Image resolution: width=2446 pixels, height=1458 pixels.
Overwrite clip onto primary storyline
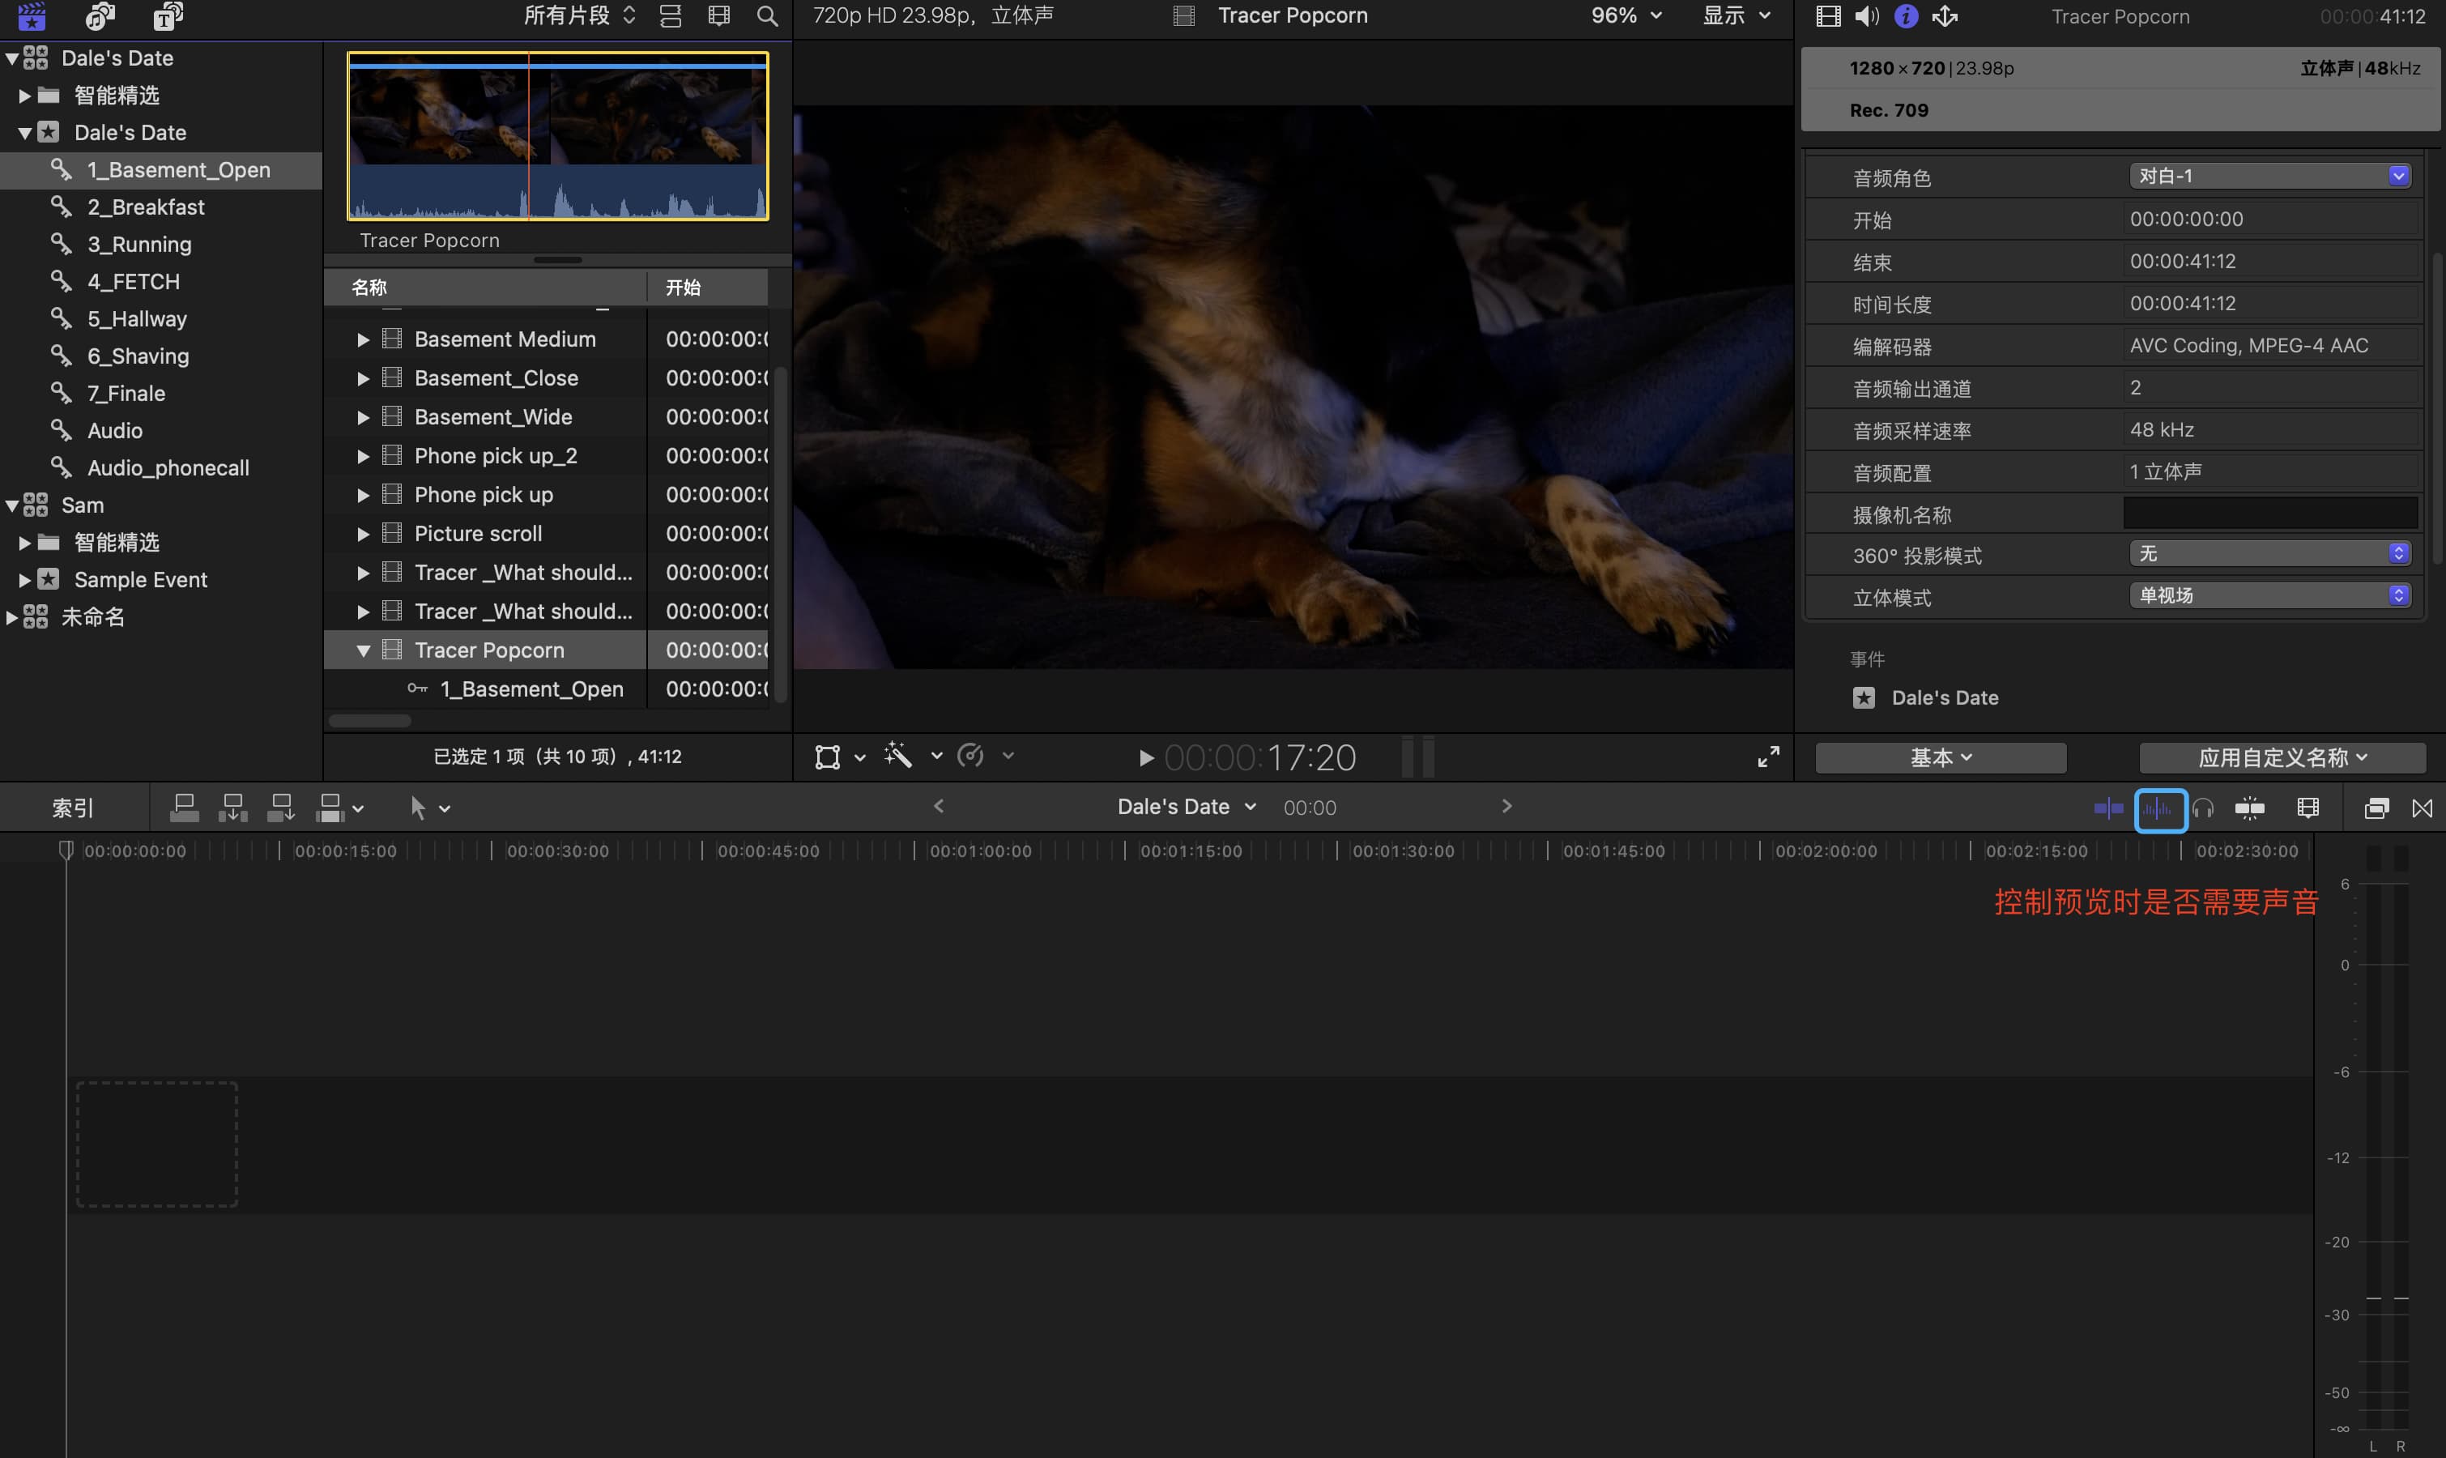click(x=330, y=808)
